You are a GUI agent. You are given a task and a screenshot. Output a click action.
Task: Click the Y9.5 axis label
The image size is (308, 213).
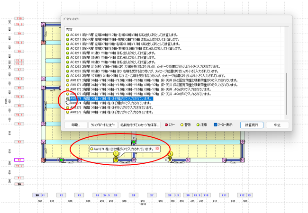19,24
